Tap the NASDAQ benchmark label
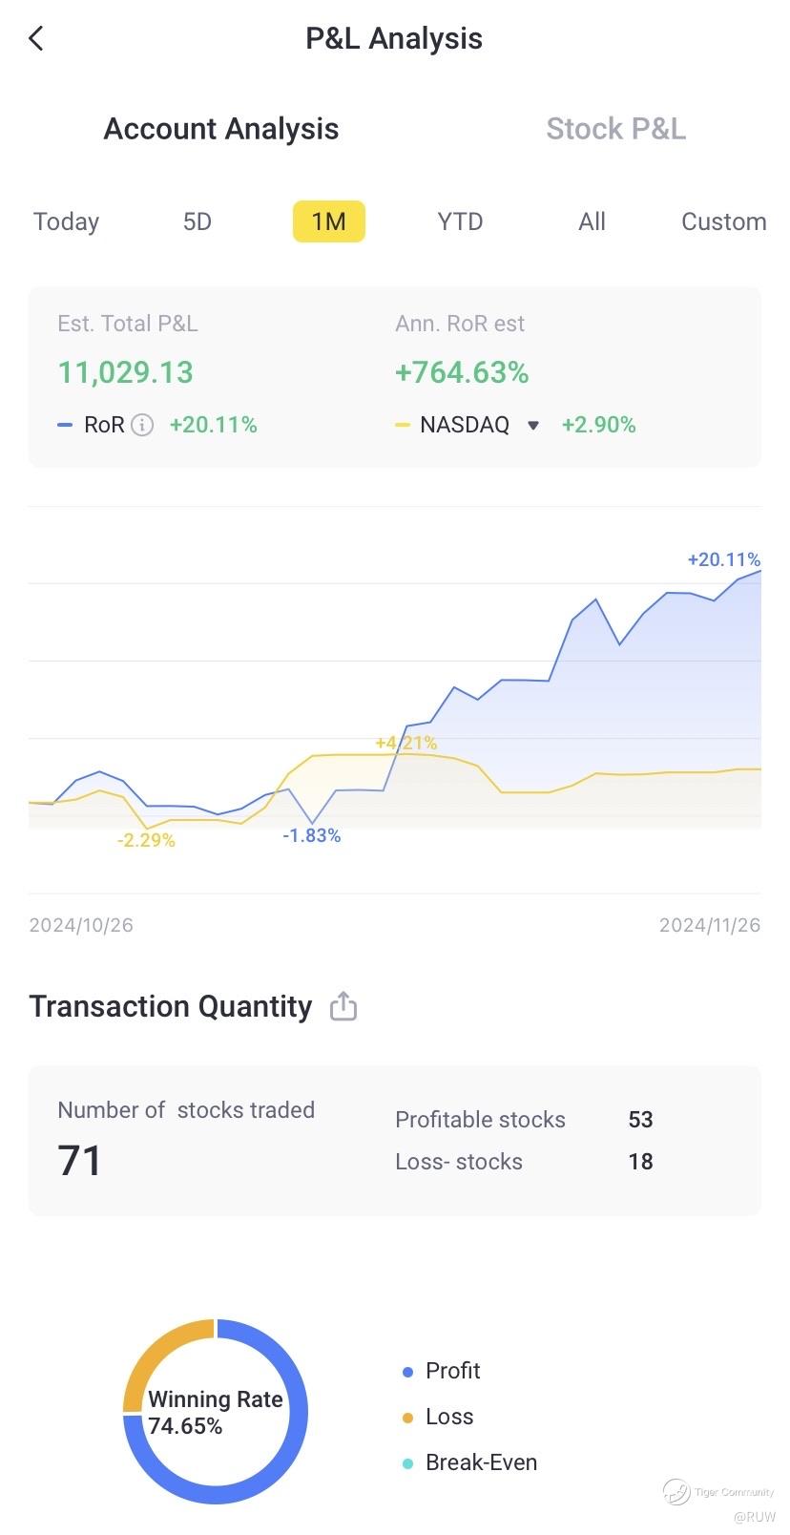 tap(465, 425)
